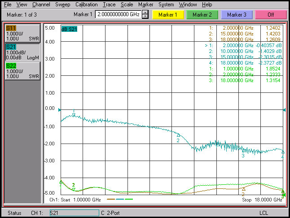
Task: Activate the blue Marker 3 button
Action: pyautogui.click(x=237, y=14)
